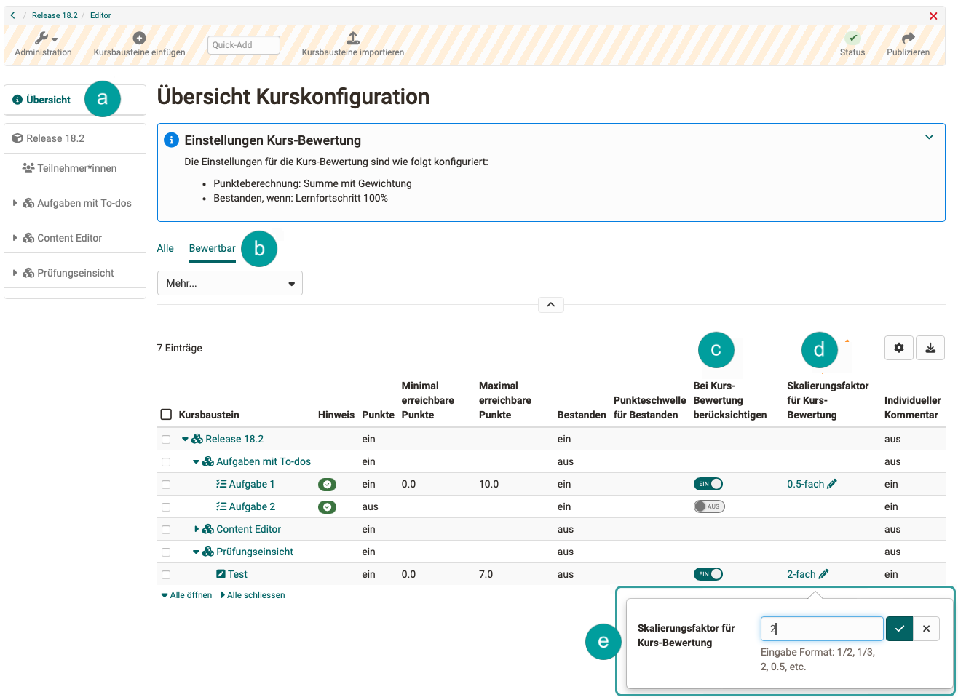Confirm scaling factor with checkmark button

point(900,629)
